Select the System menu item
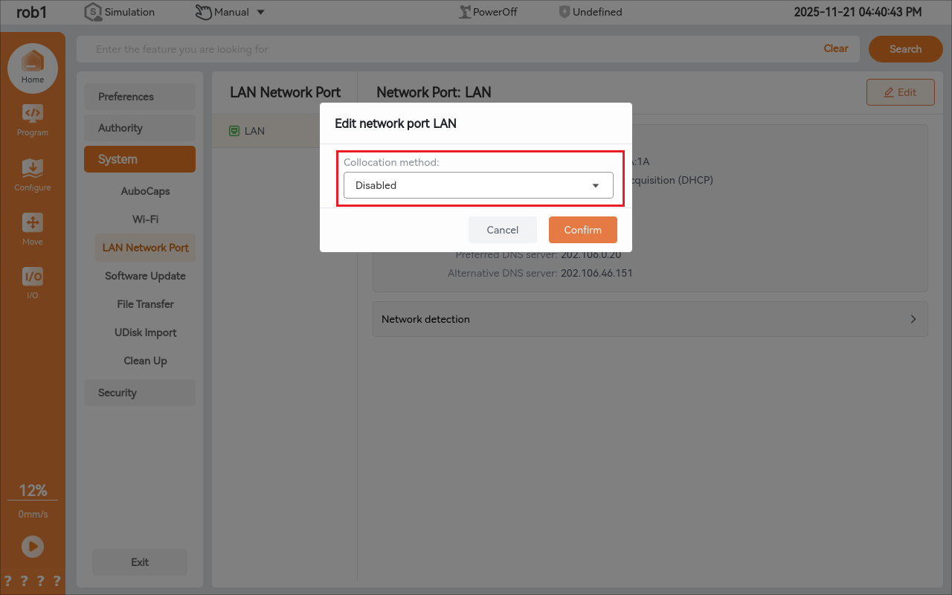 coord(140,158)
